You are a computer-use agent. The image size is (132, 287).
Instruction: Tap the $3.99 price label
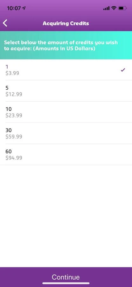12,73
